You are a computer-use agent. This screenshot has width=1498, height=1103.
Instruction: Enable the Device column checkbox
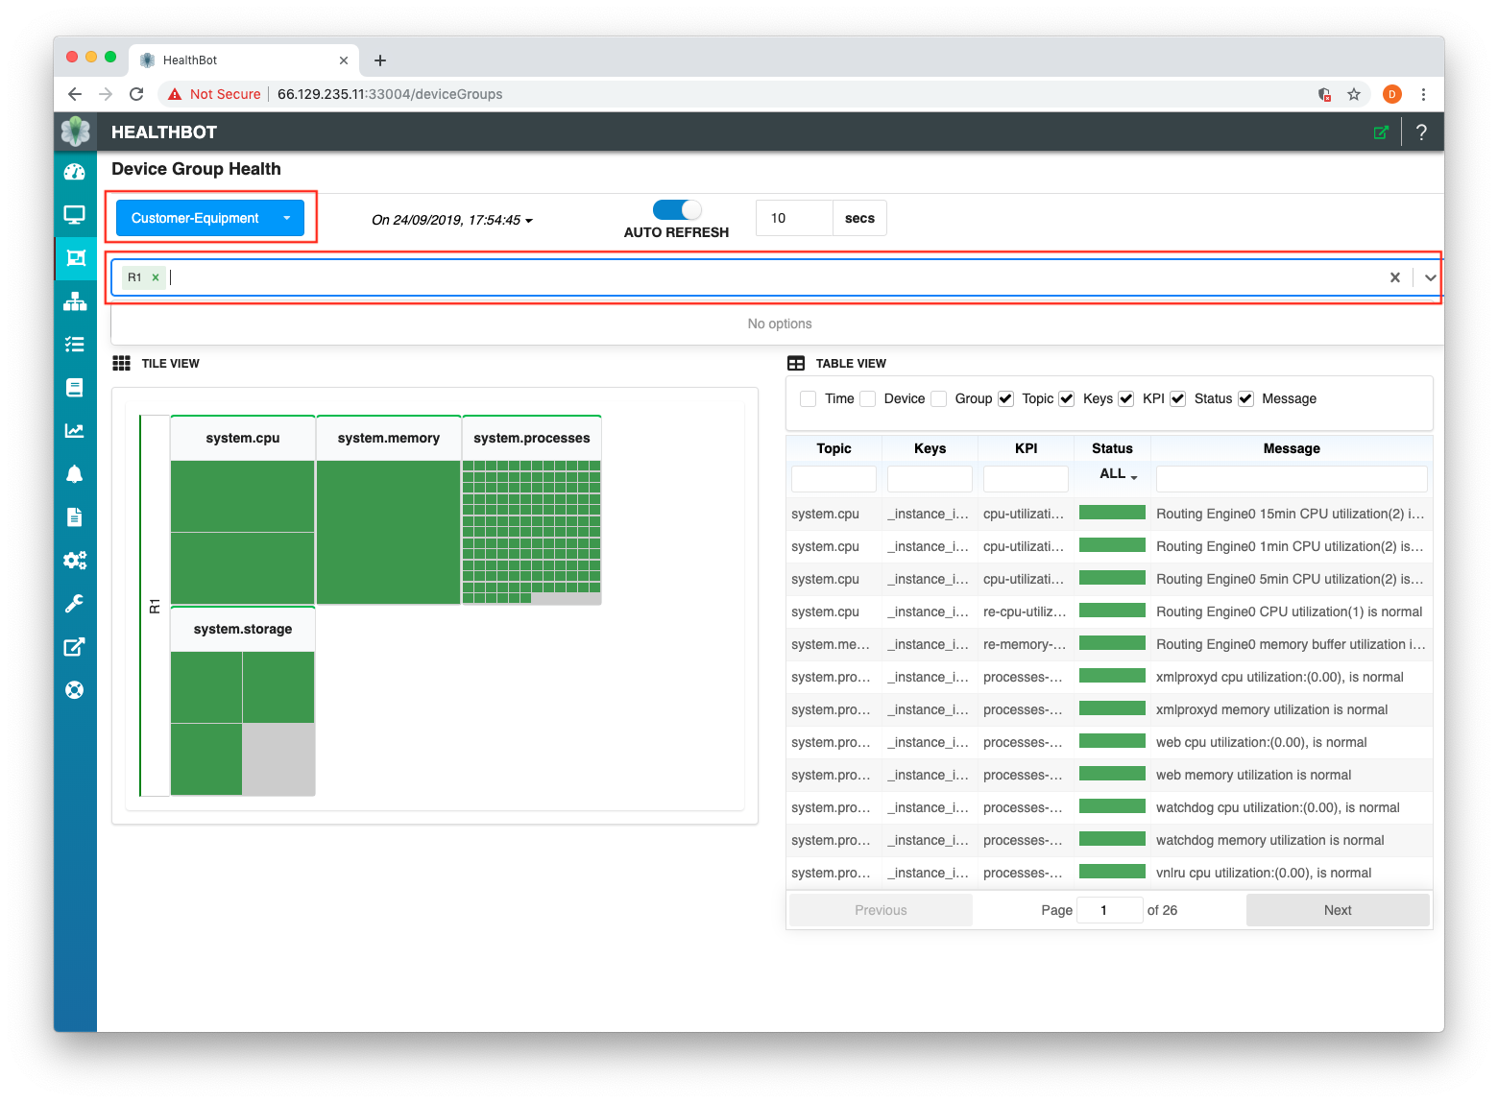pos(868,398)
